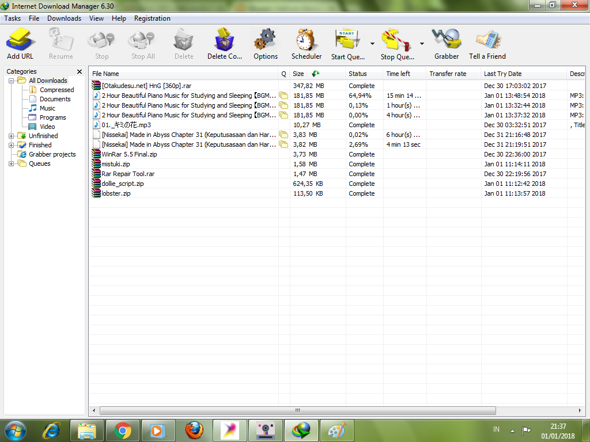This screenshot has height=442, width=590.
Task: Open Options gear icon
Action: [265, 40]
